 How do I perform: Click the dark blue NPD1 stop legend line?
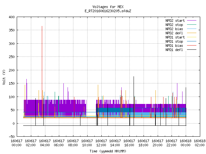tap(192, 41)
